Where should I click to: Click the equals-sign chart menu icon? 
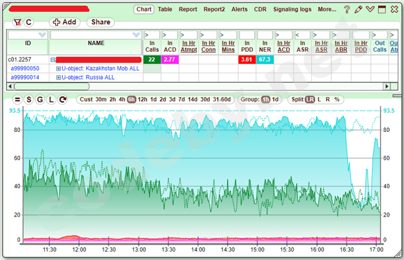tap(18, 100)
